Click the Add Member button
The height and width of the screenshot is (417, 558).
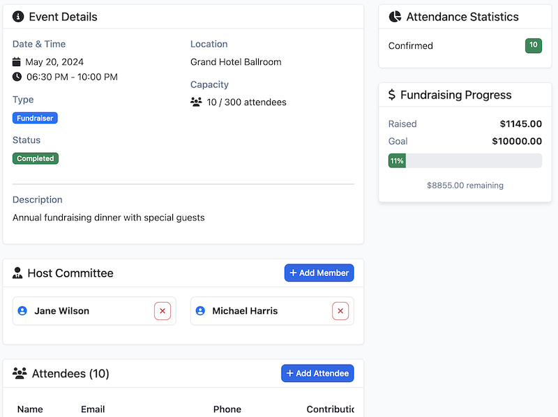319,273
